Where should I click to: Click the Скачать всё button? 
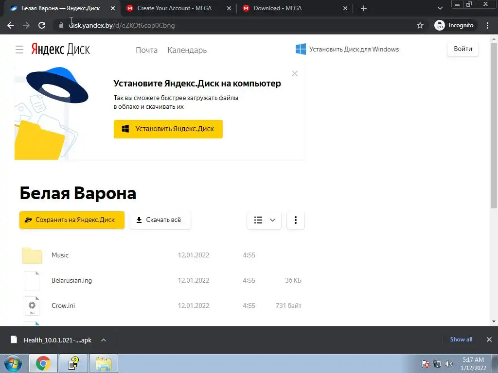[x=160, y=220]
